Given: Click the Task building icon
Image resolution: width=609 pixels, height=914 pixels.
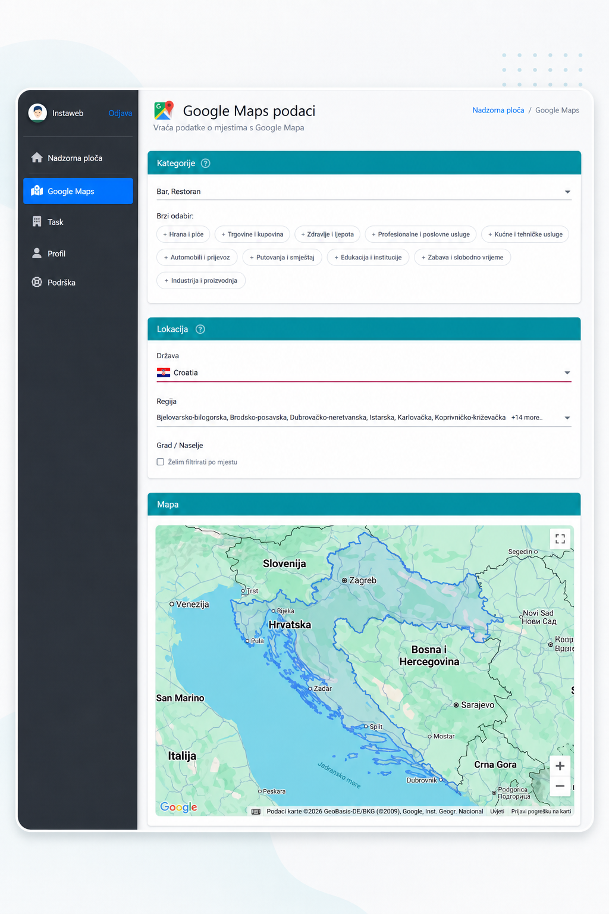Looking at the screenshot, I should point(37,221).
